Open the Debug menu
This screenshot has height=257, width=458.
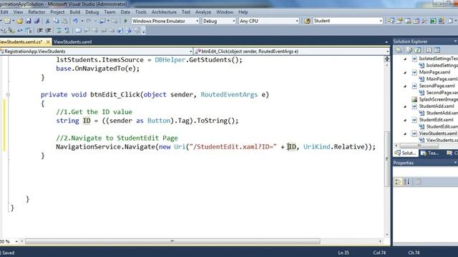pos(92,12)
